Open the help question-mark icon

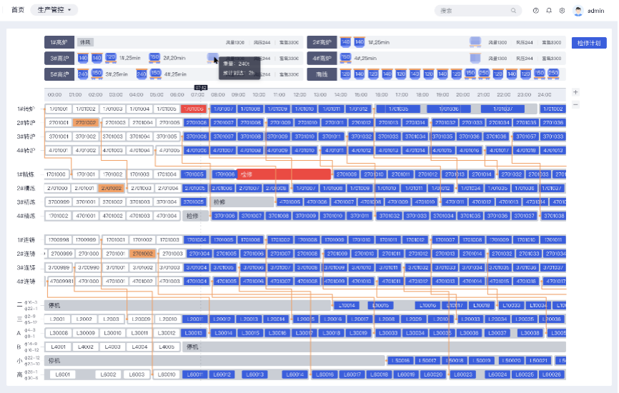(535, 11)
